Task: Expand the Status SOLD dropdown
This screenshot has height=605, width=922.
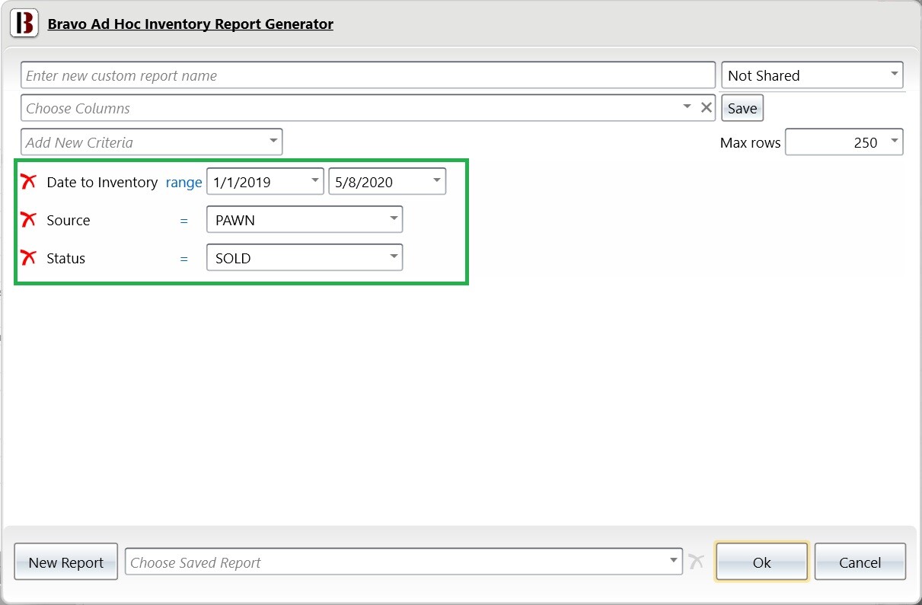Action: 305,258
